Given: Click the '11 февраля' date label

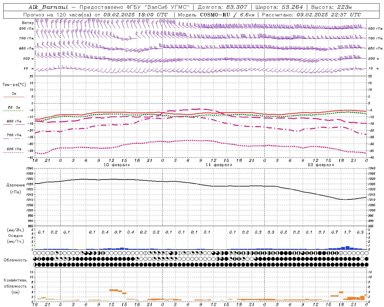Looking at the screenshot, I should tap(219, 165).
